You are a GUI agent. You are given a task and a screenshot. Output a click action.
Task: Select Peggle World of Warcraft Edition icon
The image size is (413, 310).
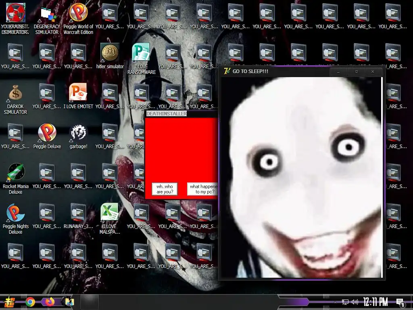coord(78,19)
